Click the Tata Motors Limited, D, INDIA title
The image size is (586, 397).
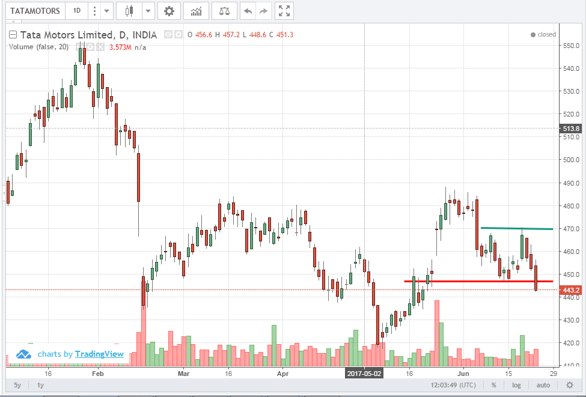pyautogui.click(x=88, y=35)
